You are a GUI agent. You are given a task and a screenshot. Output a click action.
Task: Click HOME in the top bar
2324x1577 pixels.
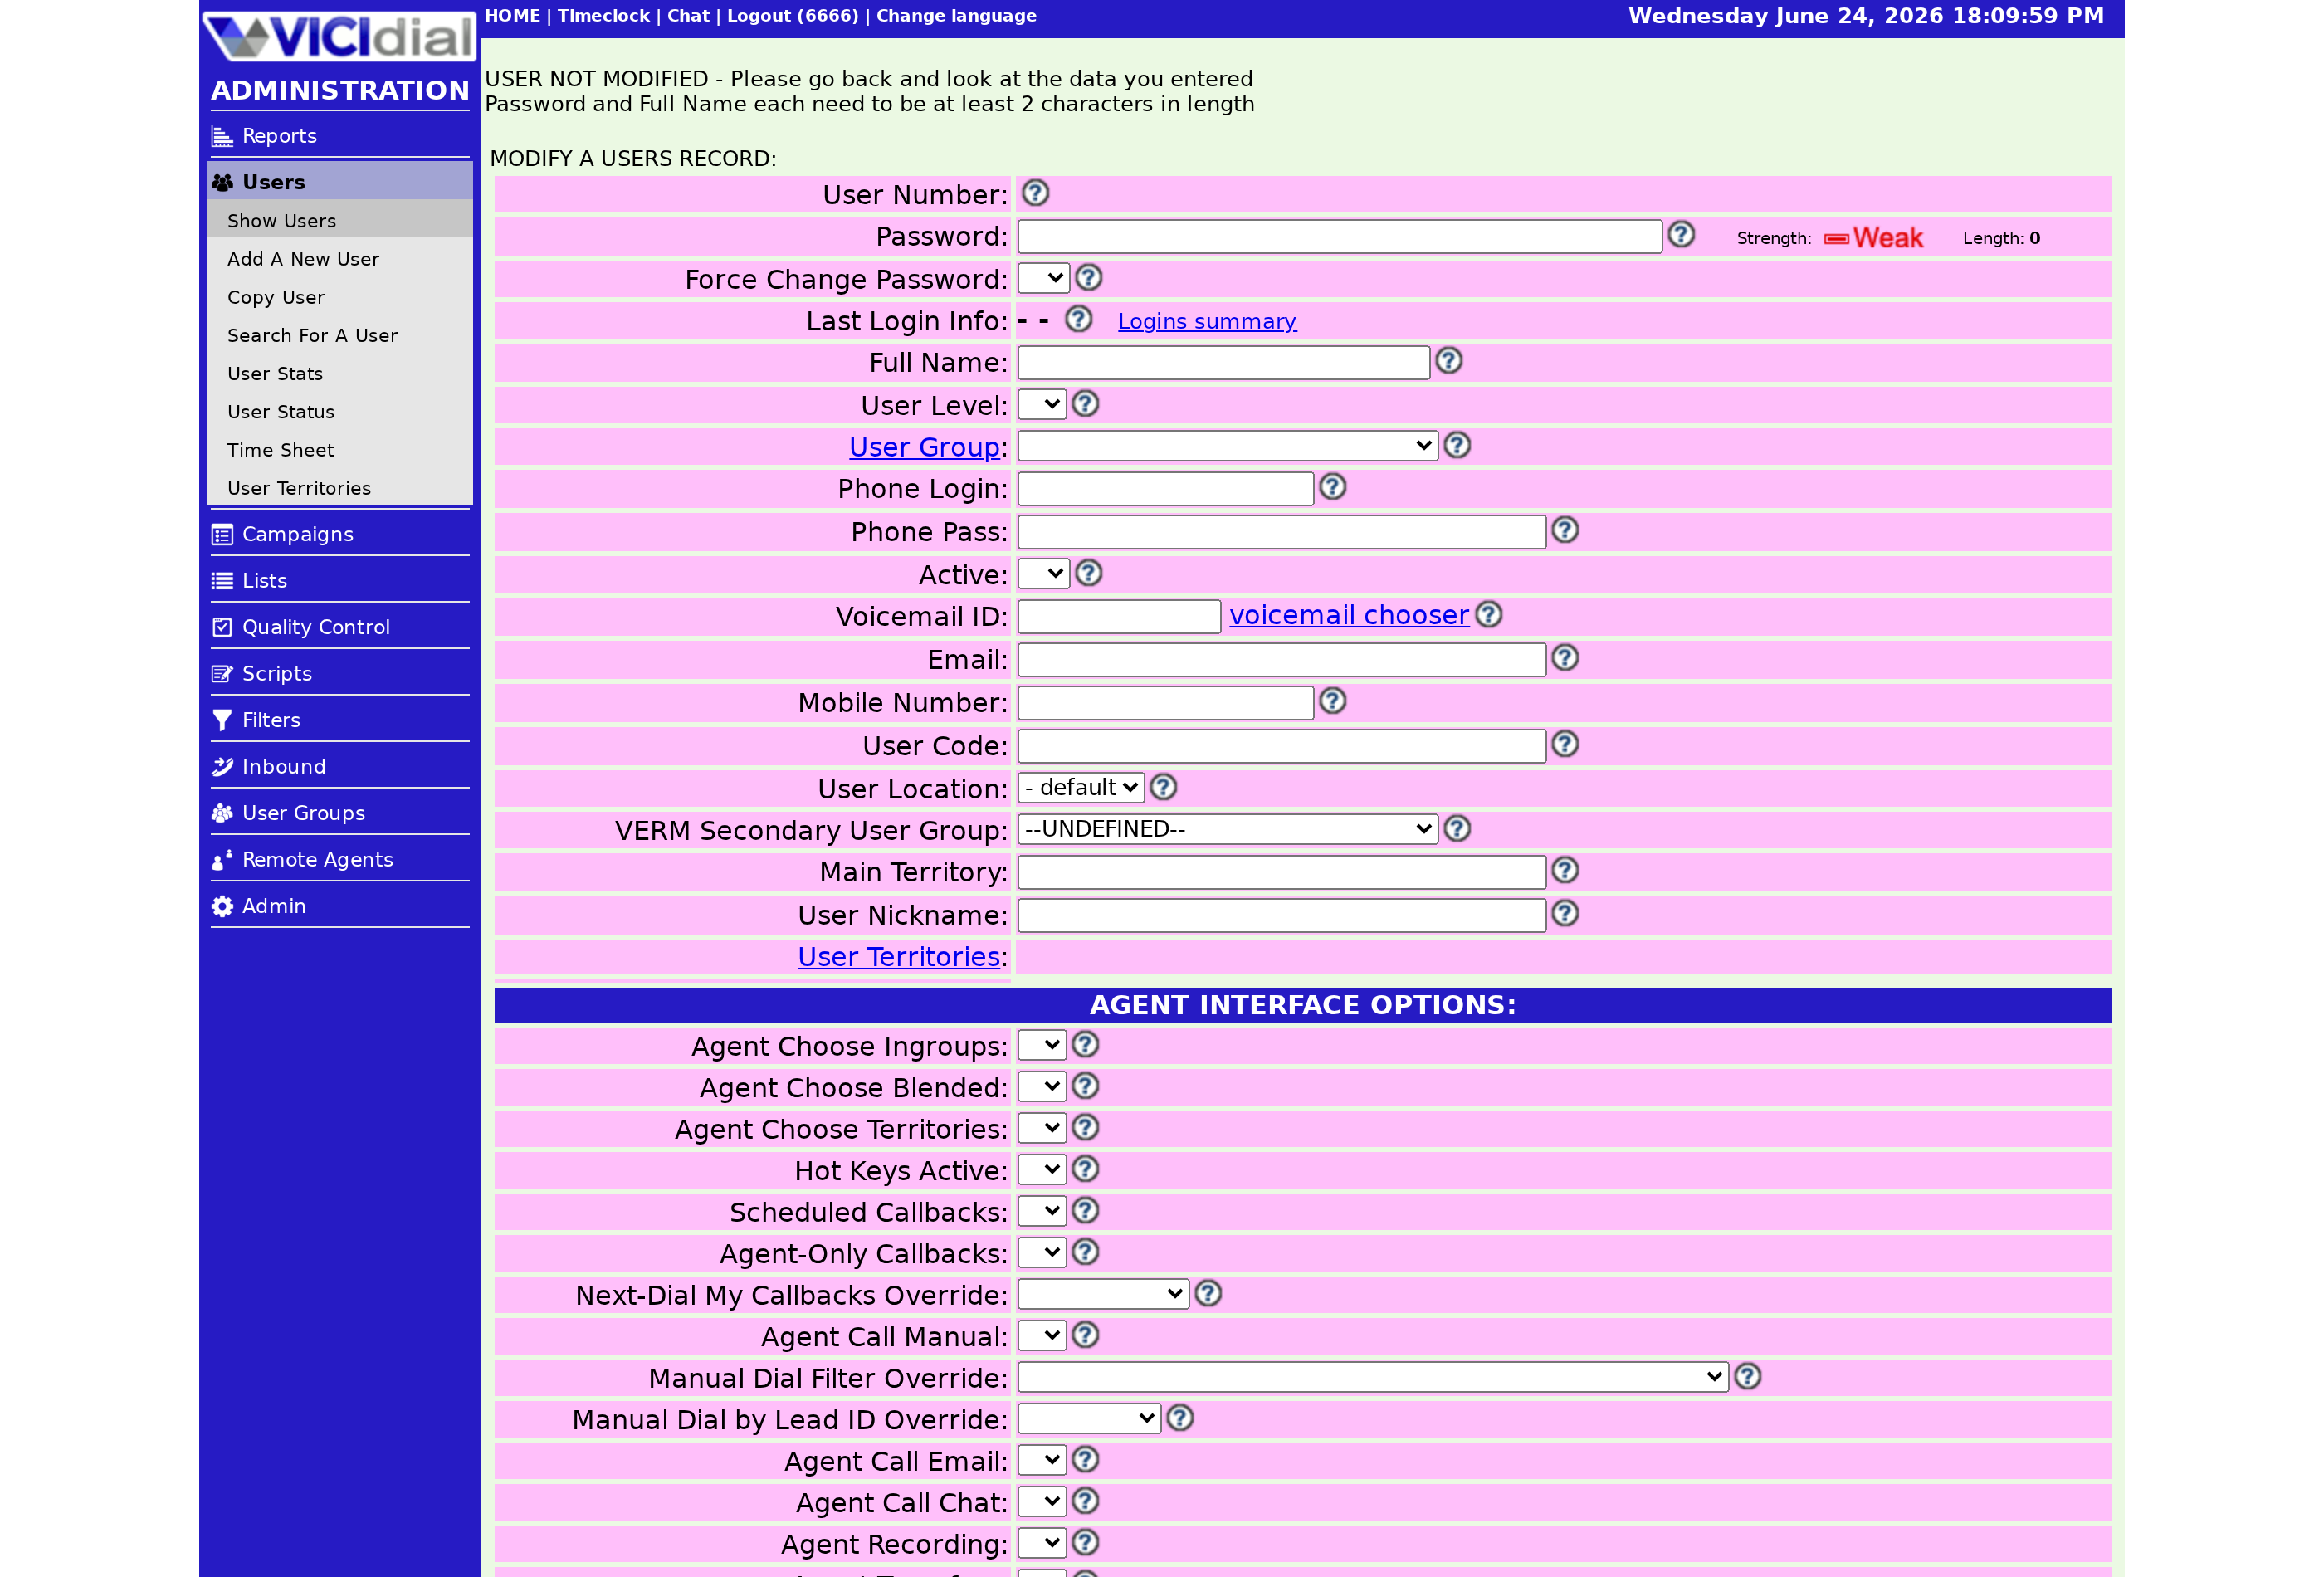[512, 16]
